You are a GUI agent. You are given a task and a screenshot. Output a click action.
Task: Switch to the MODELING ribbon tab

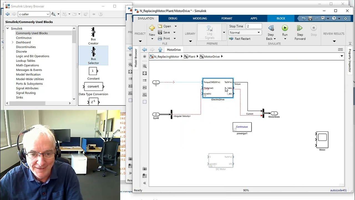point(200,18)
